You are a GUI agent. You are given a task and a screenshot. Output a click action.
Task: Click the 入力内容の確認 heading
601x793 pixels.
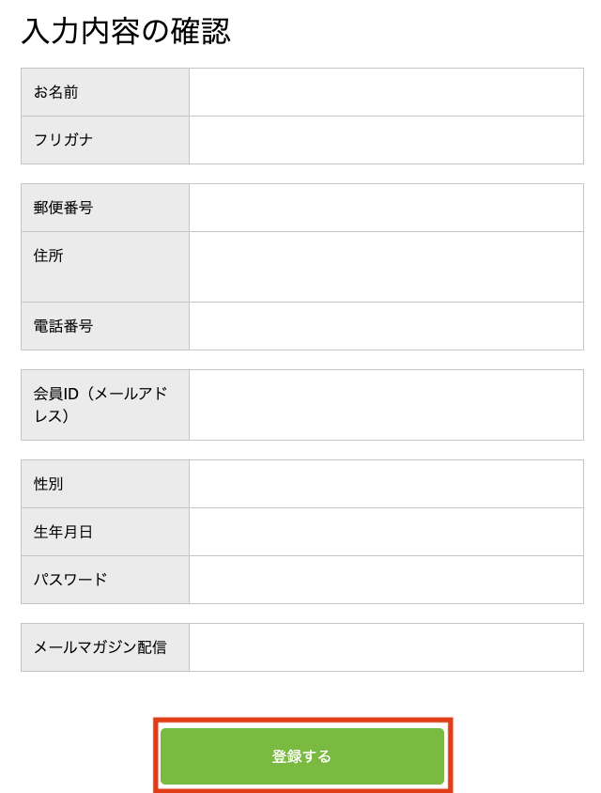pyautogui.click(x=126, y=31)
